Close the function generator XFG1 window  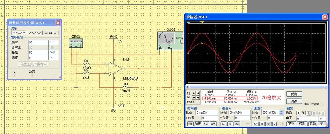58,23
